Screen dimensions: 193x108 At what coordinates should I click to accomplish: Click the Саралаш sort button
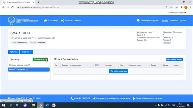(27, 52)
